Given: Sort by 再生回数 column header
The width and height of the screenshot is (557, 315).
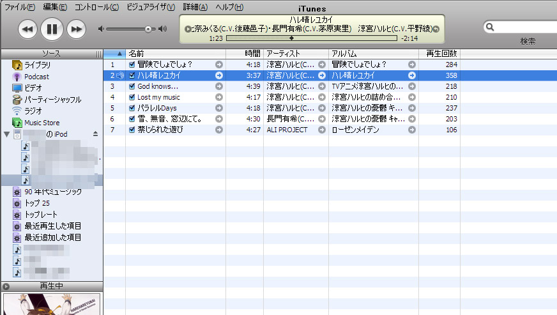Looking at the screenshot, I should 439,54.
